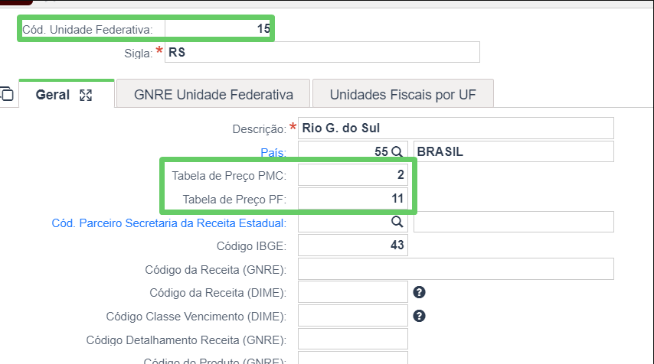Open the Cód. Parceiro Secretaria lookup magnifier
Viewport: 654px width, 364px height.
click(397, 222)
